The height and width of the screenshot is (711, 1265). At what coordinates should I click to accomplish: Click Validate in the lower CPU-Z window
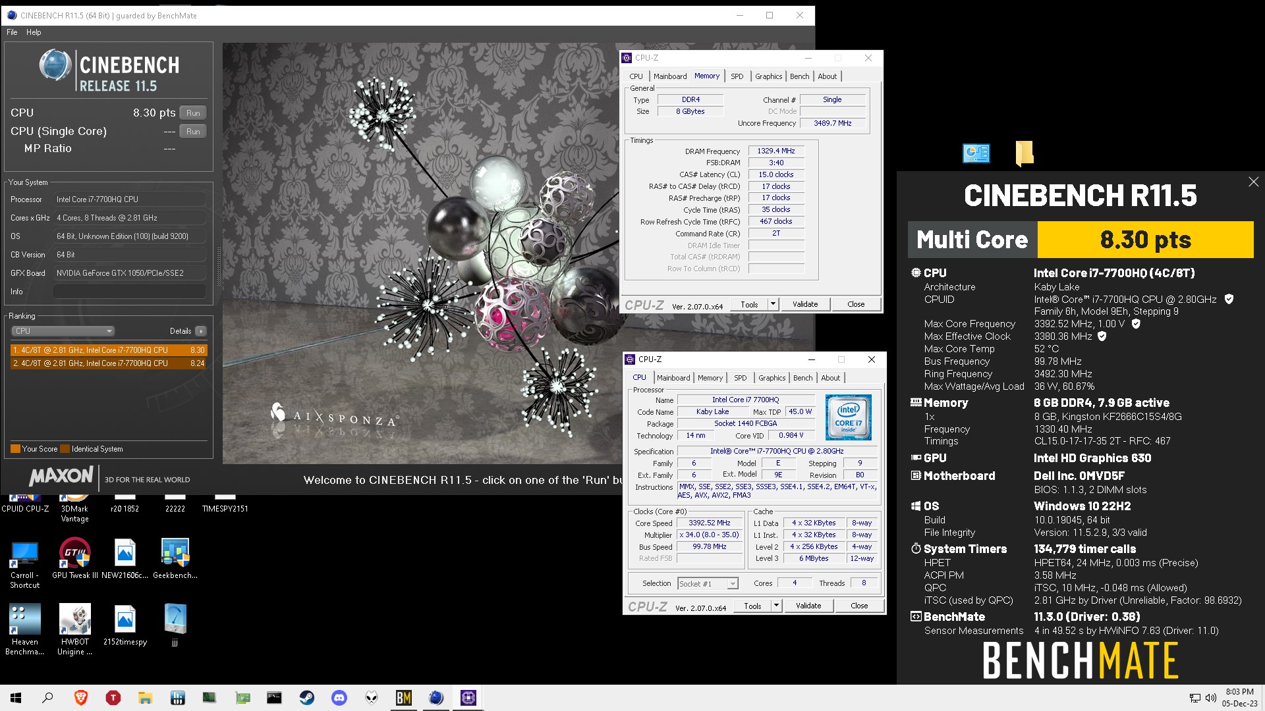coord(808,606)
